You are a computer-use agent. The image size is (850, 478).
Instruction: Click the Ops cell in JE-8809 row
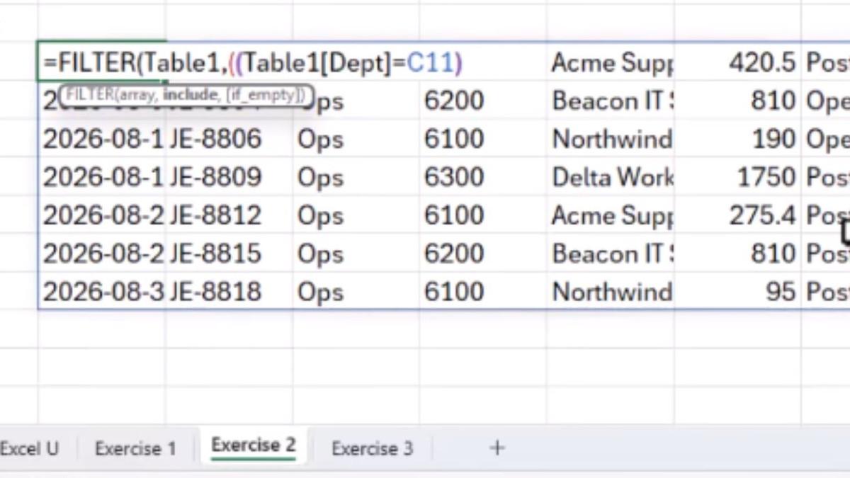356,177
